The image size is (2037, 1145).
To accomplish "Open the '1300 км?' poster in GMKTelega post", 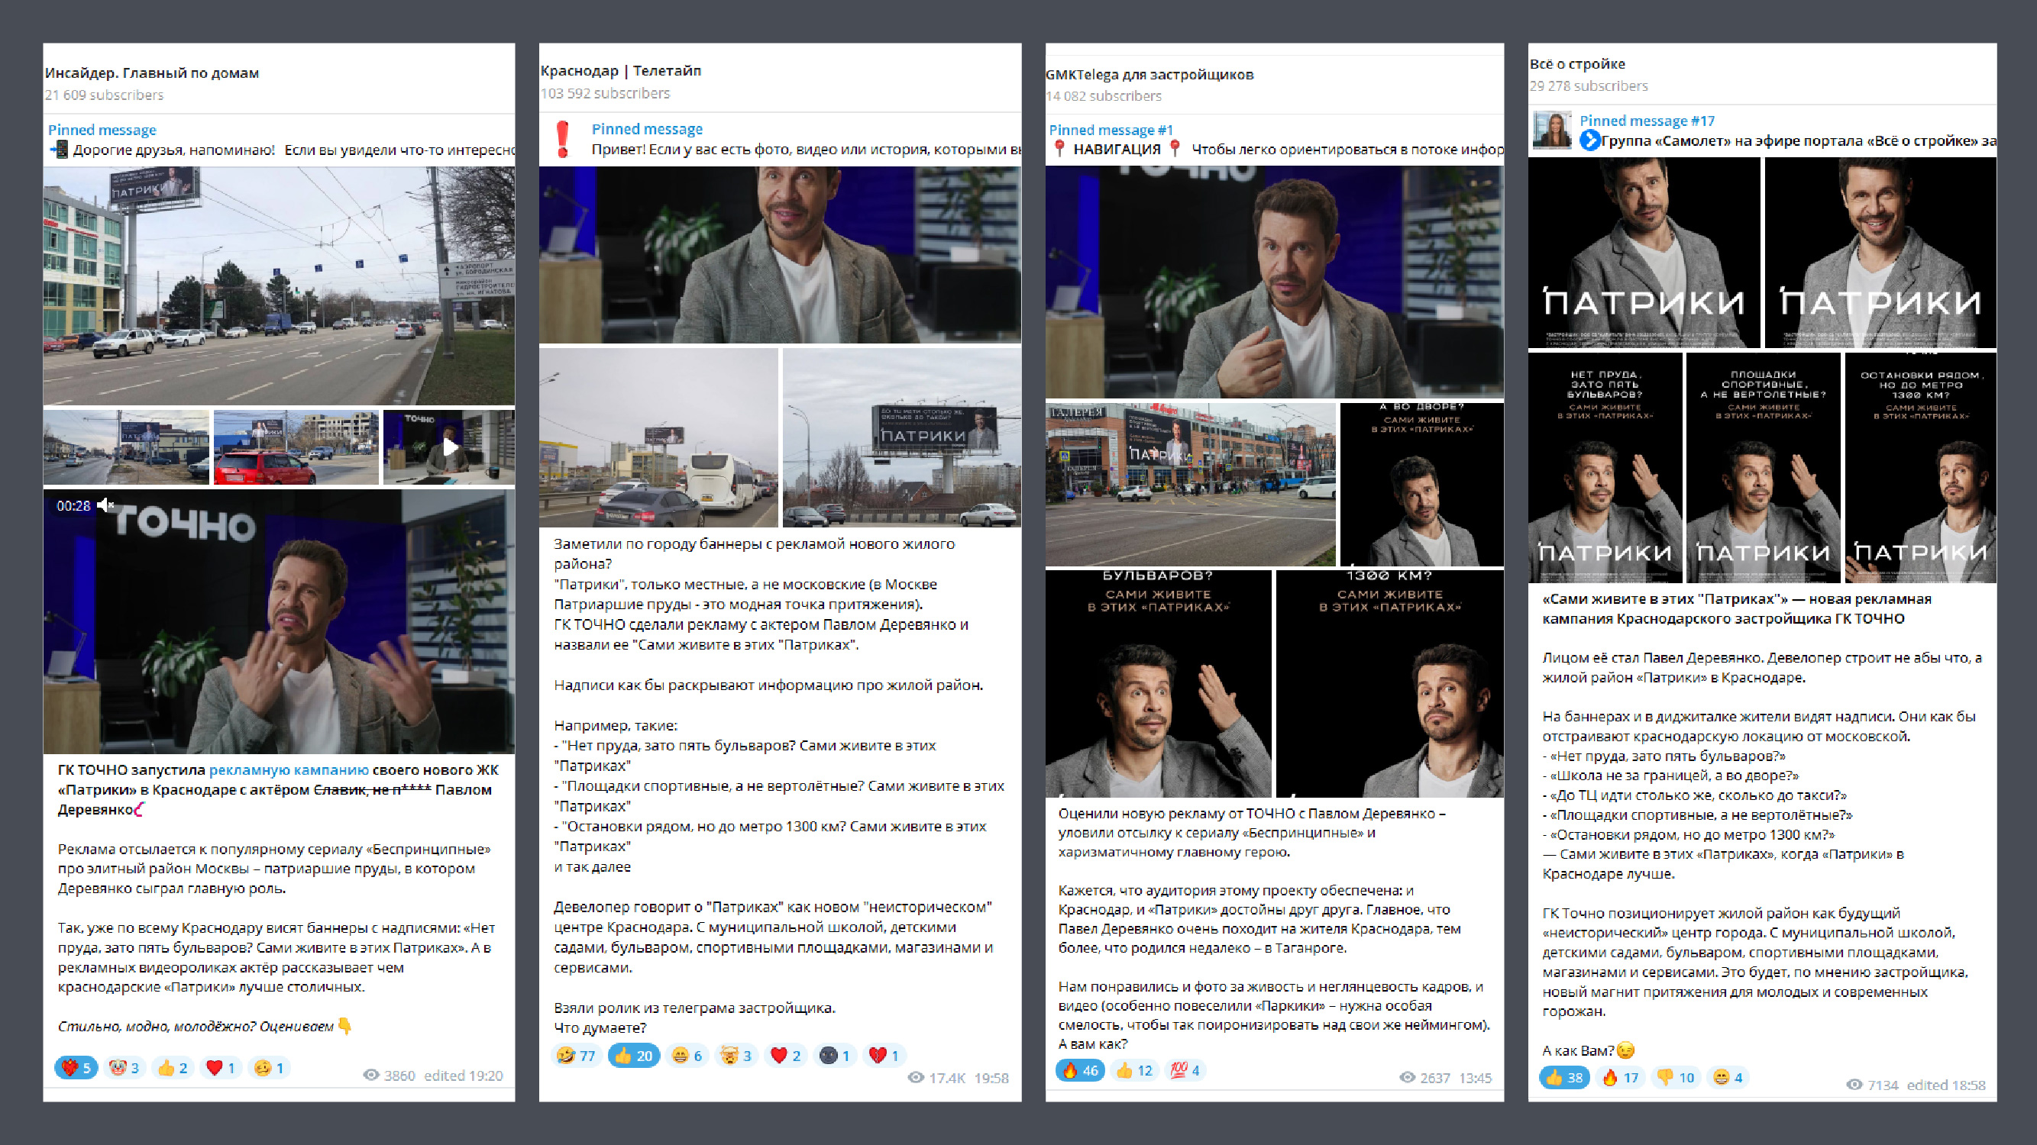I will pos(1390,683).
